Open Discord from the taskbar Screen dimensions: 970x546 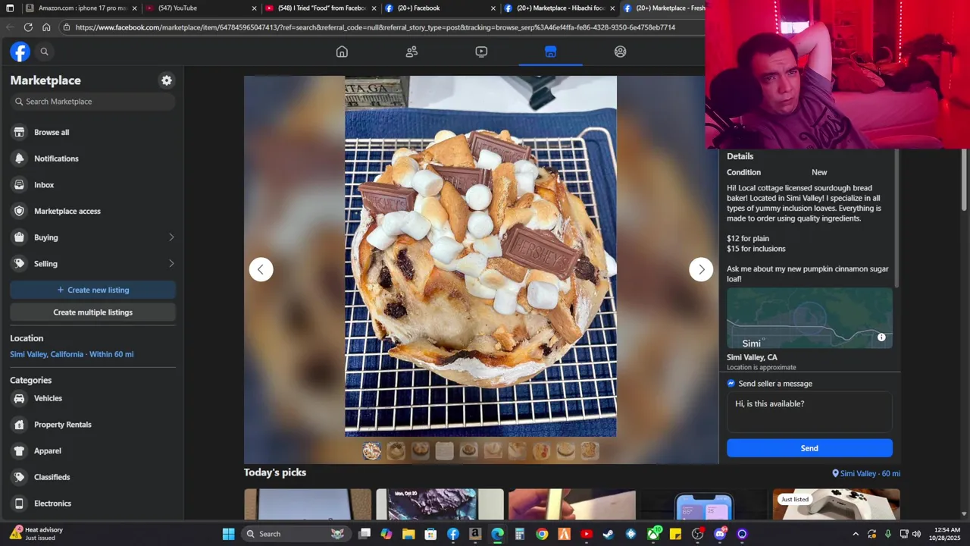(x=720, y=534)
